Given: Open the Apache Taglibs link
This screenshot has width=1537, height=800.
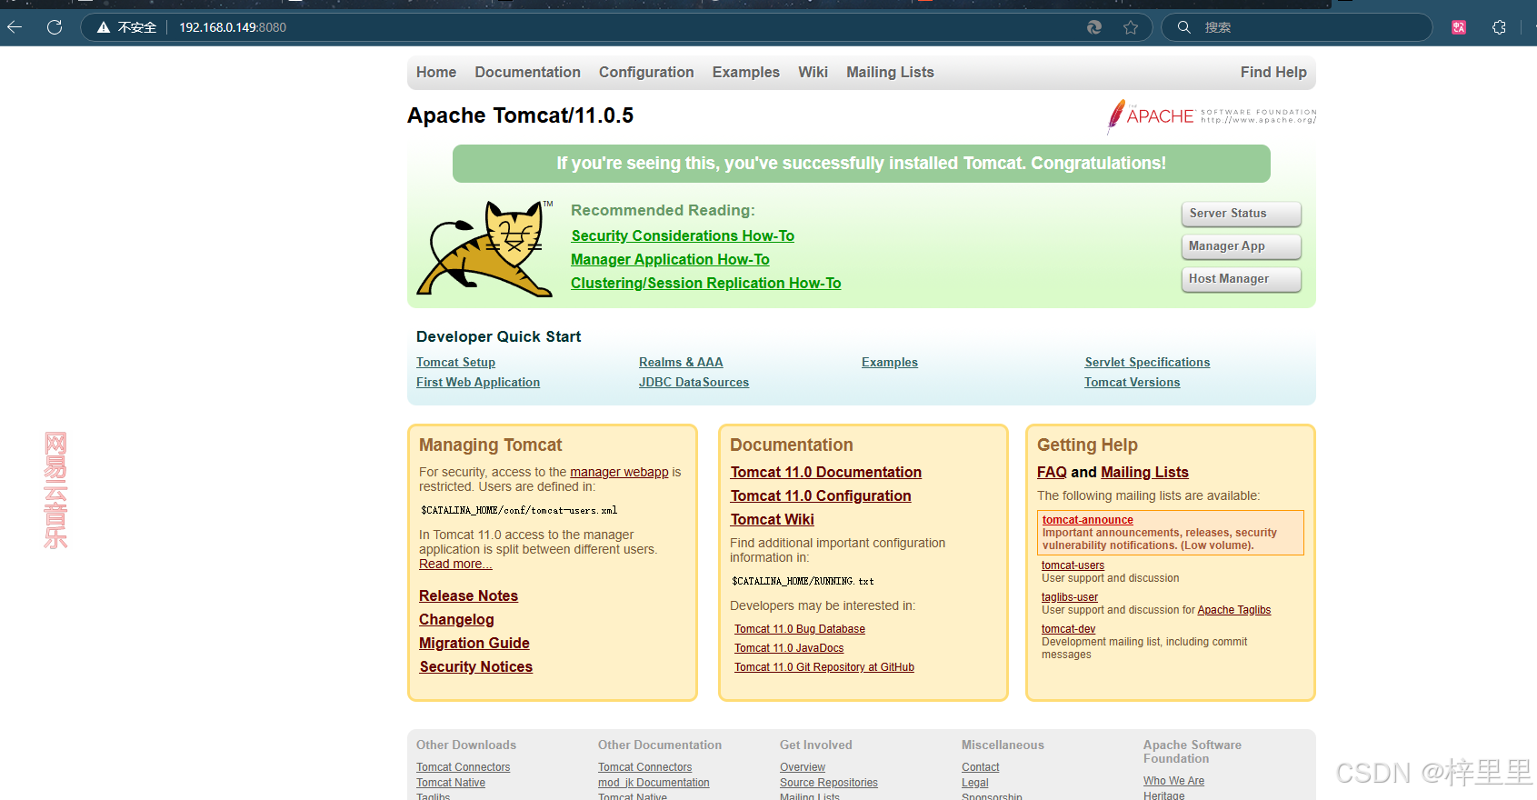Looking at the screenshot, I should (x=1233, y=610).
